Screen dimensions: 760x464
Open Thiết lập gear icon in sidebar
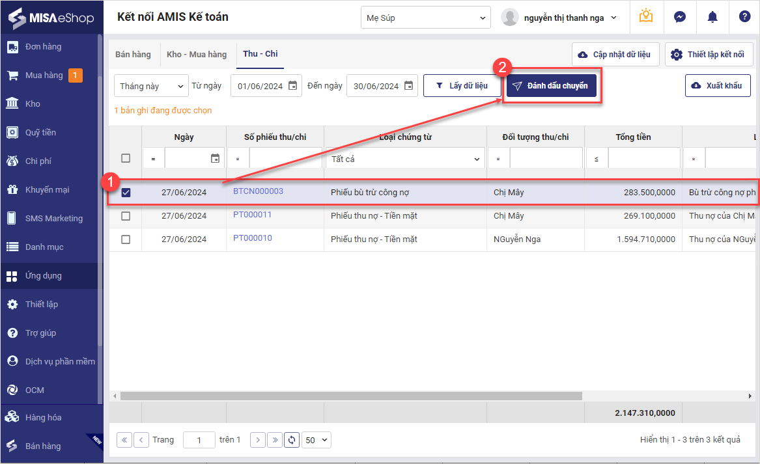click(x=12, y=304)
